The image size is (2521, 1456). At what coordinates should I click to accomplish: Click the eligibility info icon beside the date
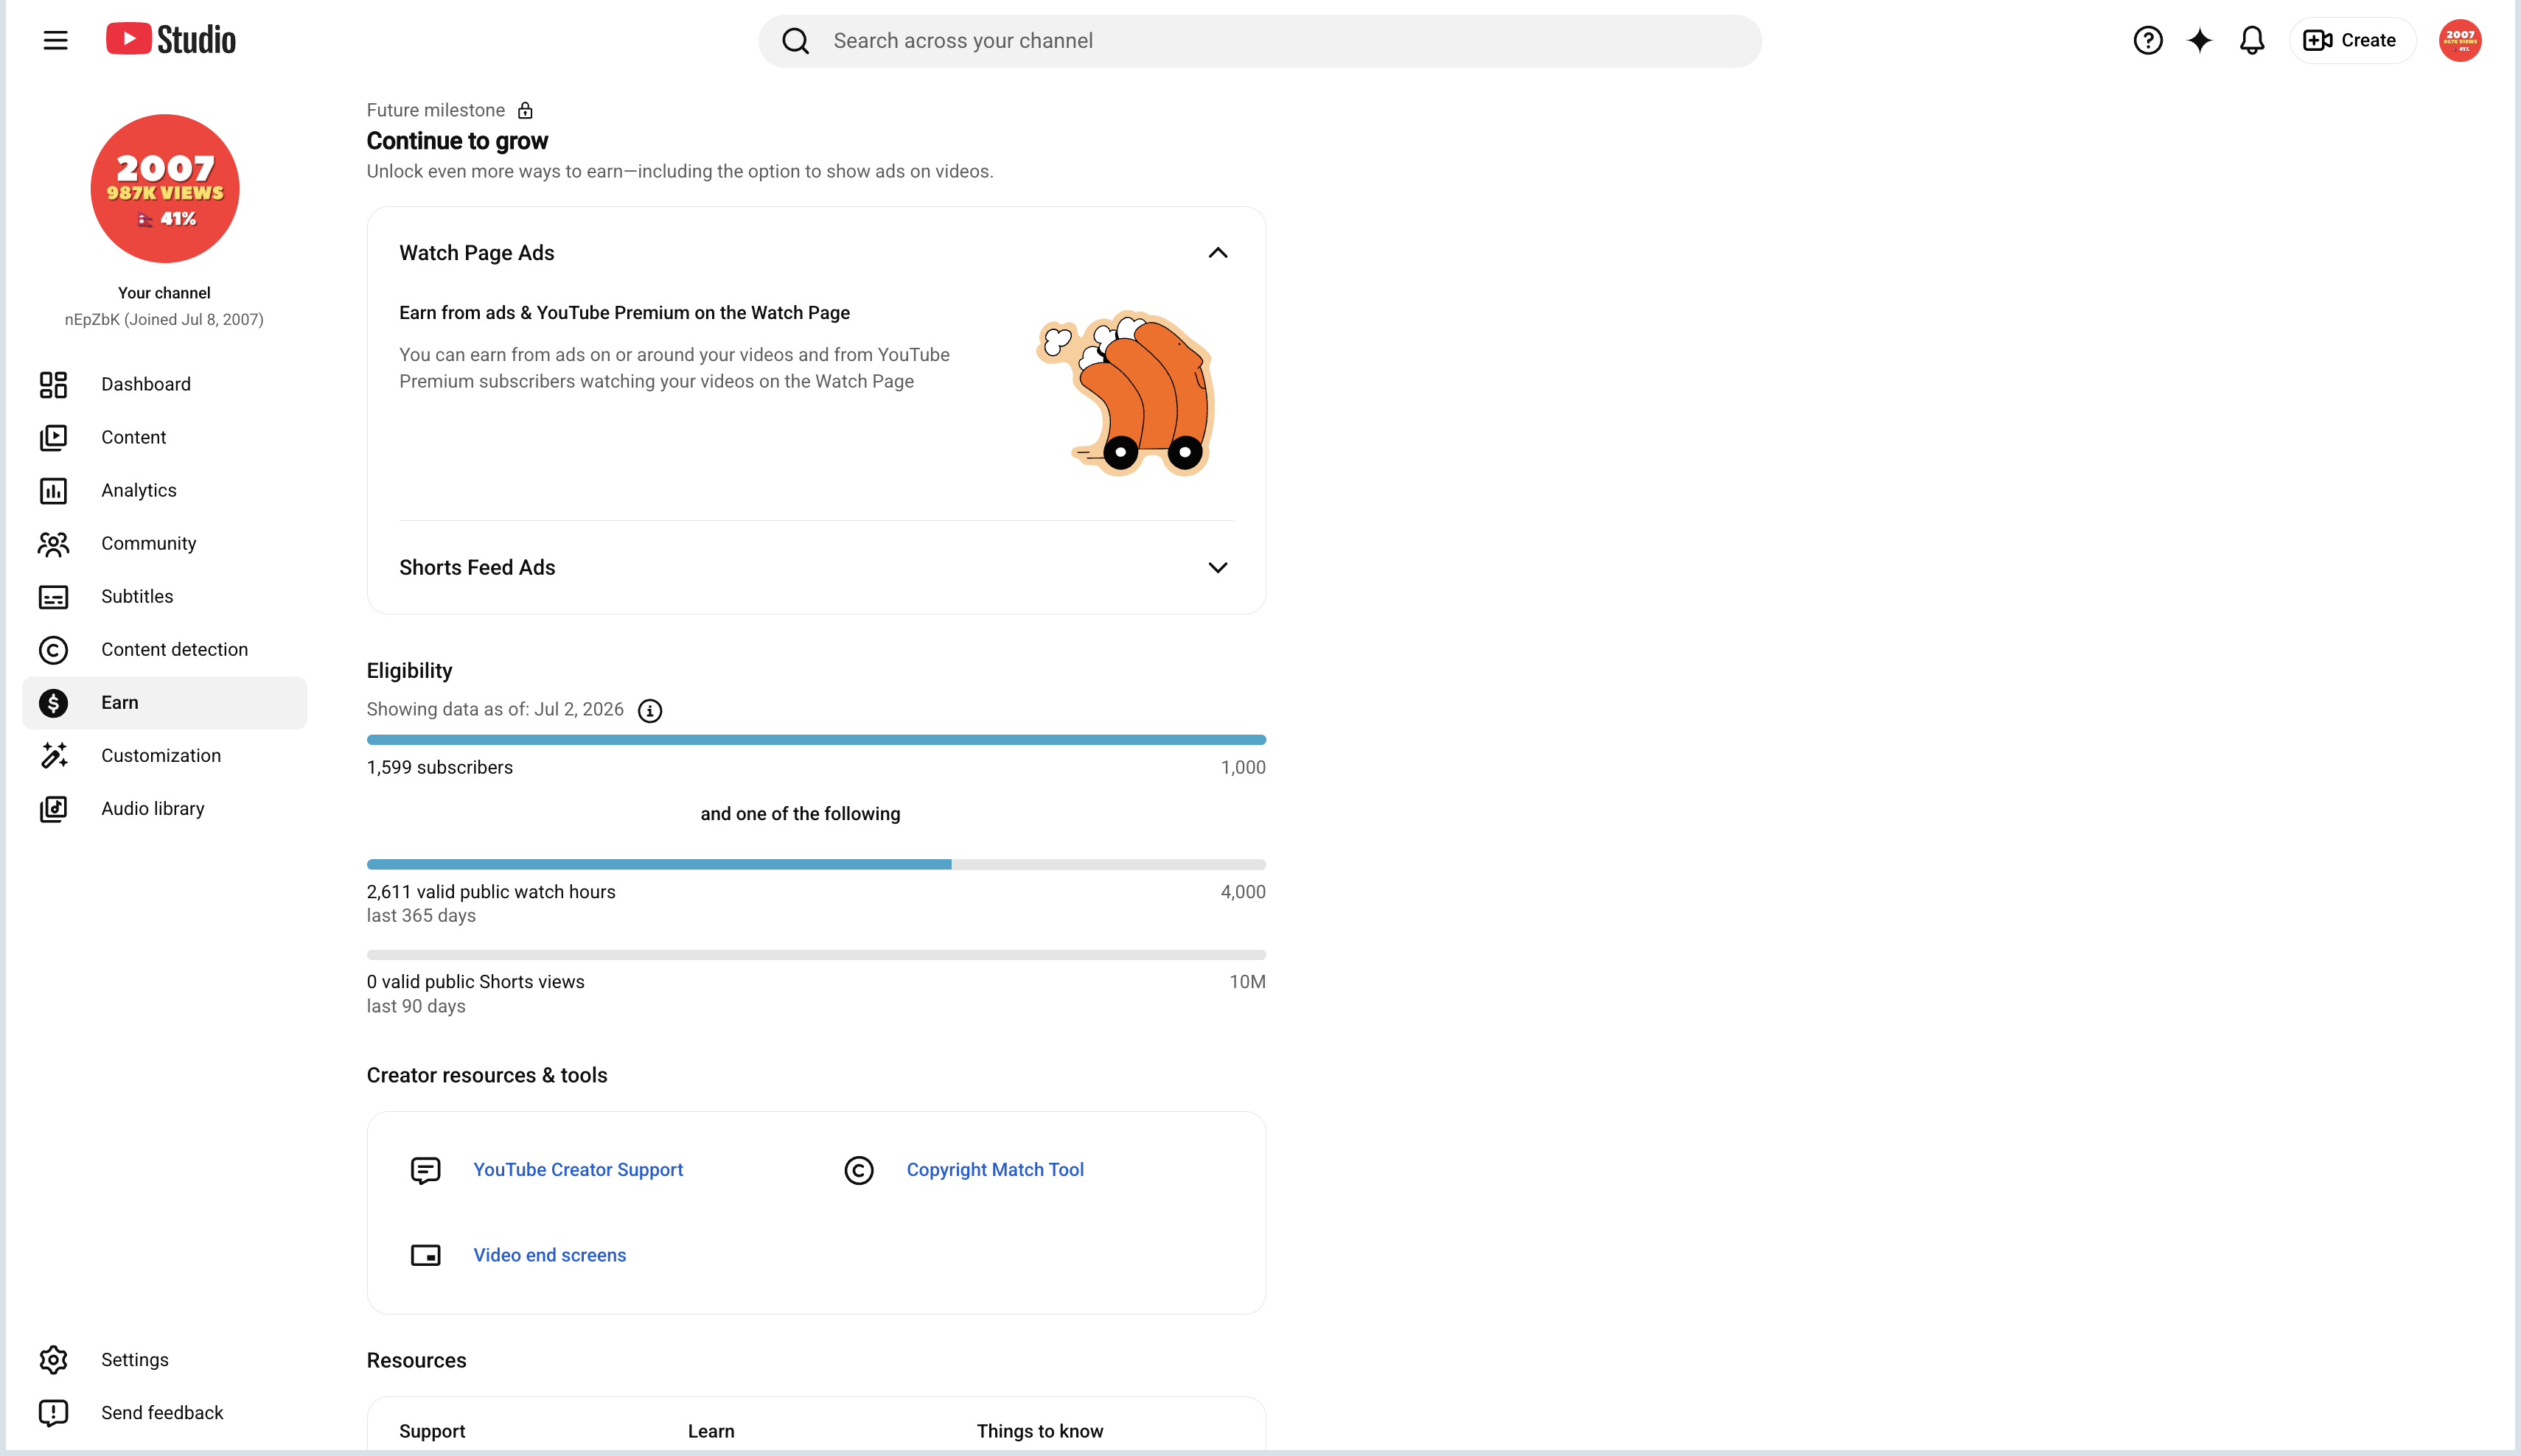(x=650, y=710)
